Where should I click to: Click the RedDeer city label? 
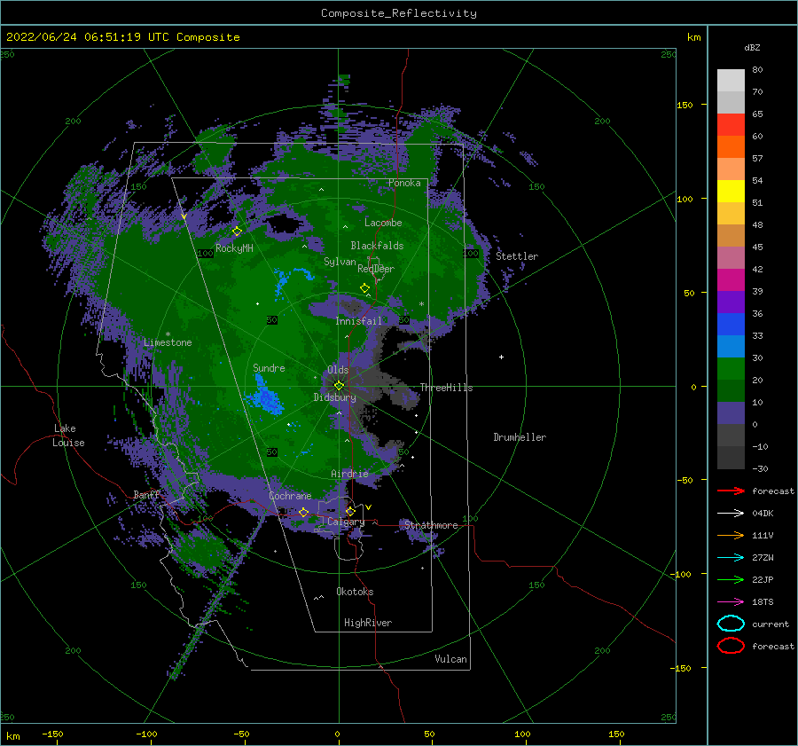point(376,269)
